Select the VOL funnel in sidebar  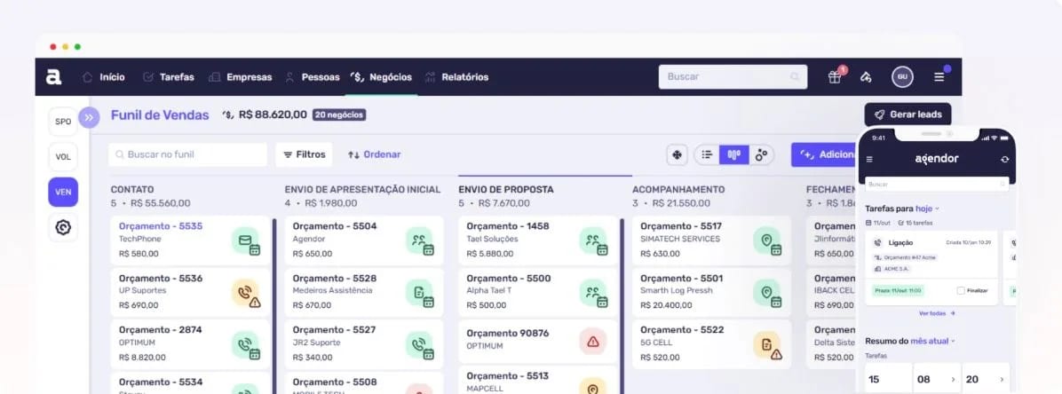(63, 157)
